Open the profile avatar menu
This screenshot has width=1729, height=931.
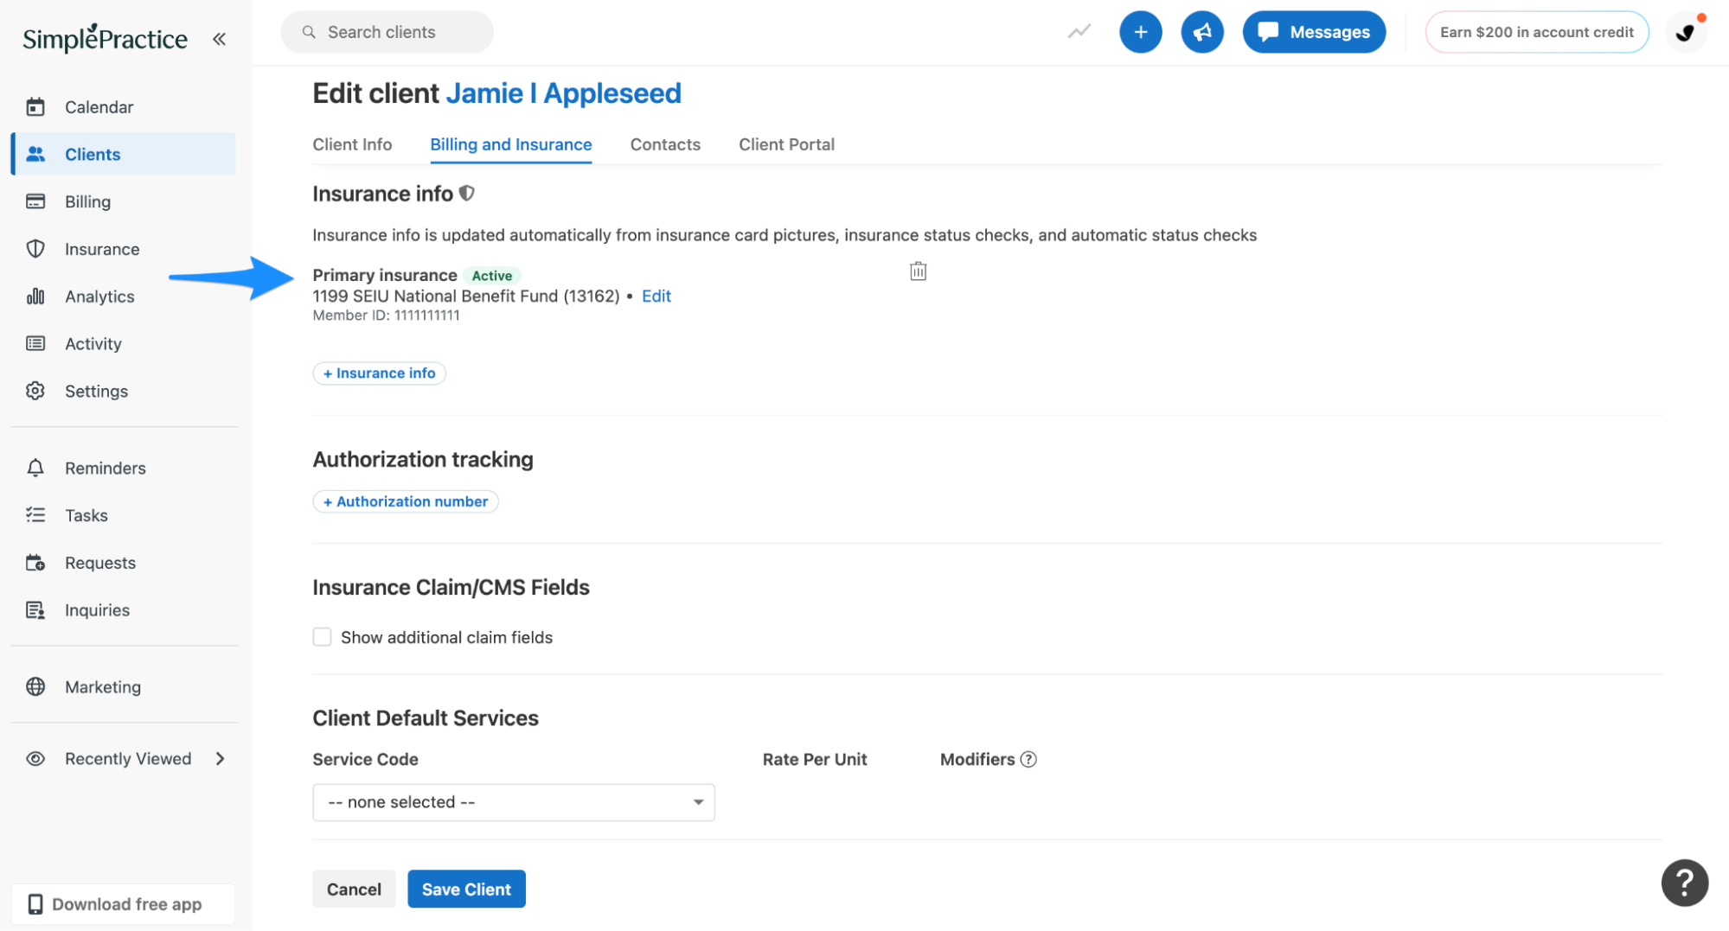pyautogui.click(x=1686, y=32)
